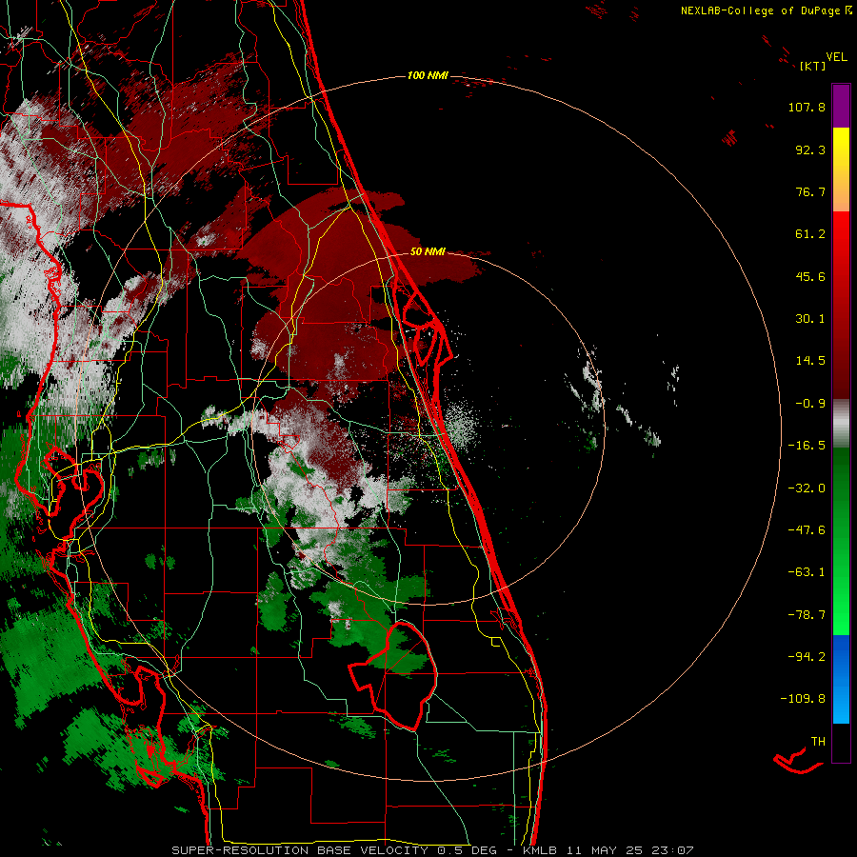Select the -94.2 velocity scale value

click(807, 657)
